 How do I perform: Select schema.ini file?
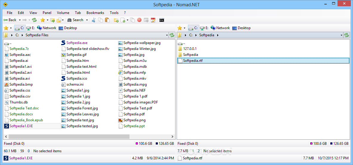click(x=73, y=84)
